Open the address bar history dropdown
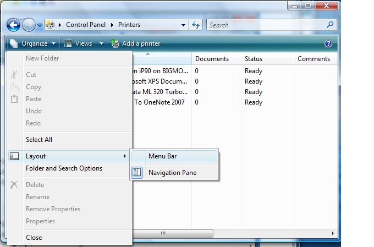Viewport: 374px width, 247px height. [x=184, y=25]
